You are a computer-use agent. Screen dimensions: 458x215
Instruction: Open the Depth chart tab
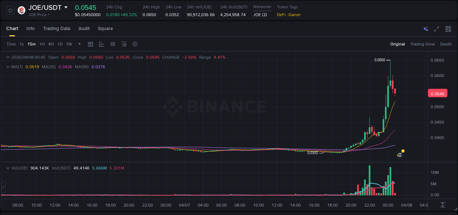[x=446, y=44]
